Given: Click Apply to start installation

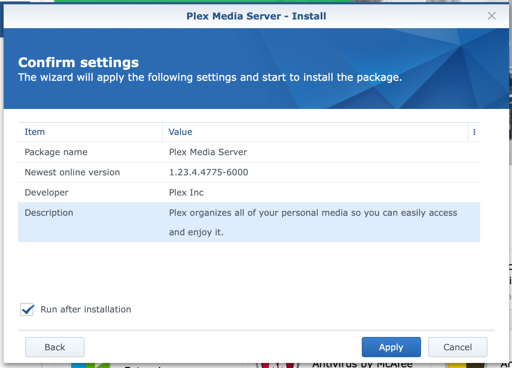Looking at the screenshot, I should pyautogui.click(x=391, y=347).
